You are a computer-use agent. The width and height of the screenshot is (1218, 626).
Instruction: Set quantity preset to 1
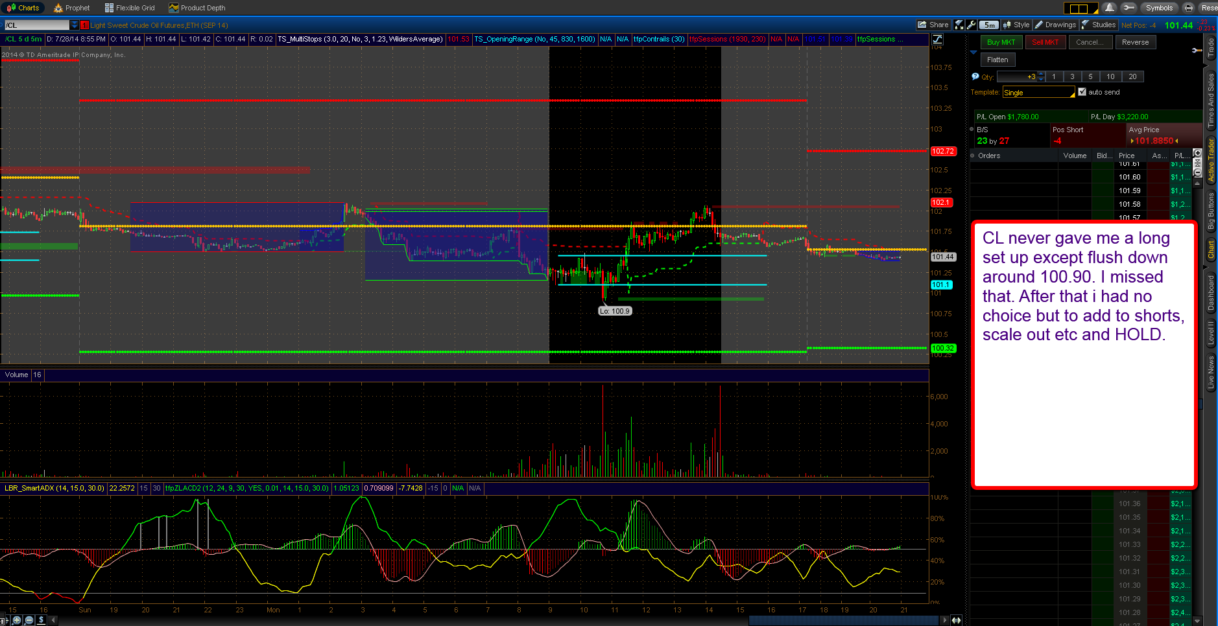(1054, 76)
